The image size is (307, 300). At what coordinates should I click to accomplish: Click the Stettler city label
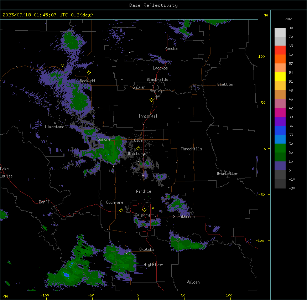click(226, 84)
